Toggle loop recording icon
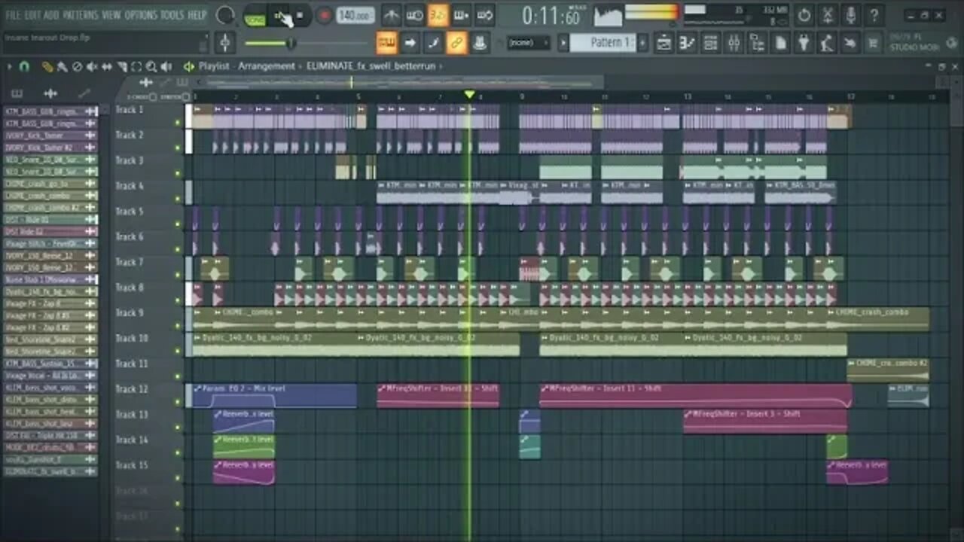Image resolution: width=964 pixels, height=542 pixels. 484,15
